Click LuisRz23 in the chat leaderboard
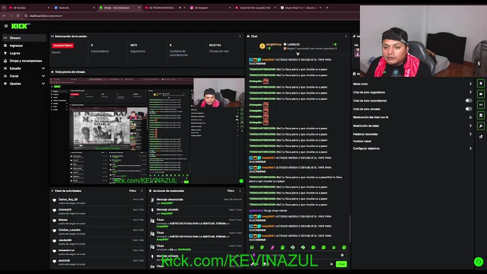 (294, 45)
